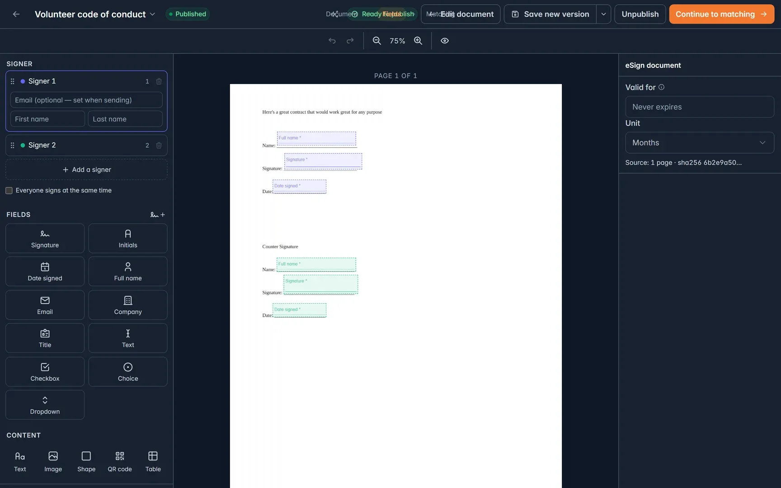Undo the last action
The height and width of the screenshot is (488, 781).
(x=332, y=41)
